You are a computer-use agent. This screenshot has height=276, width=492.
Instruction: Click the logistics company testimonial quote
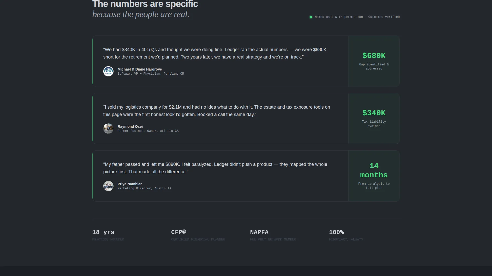tap(217, 111)
